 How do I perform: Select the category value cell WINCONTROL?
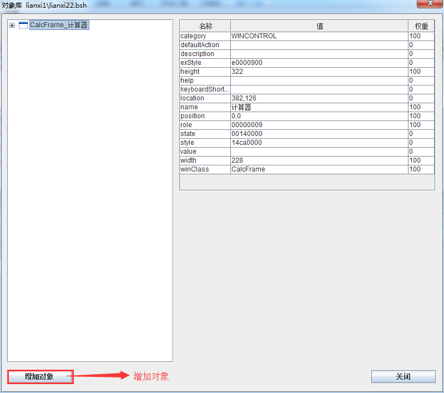(320, 36)
